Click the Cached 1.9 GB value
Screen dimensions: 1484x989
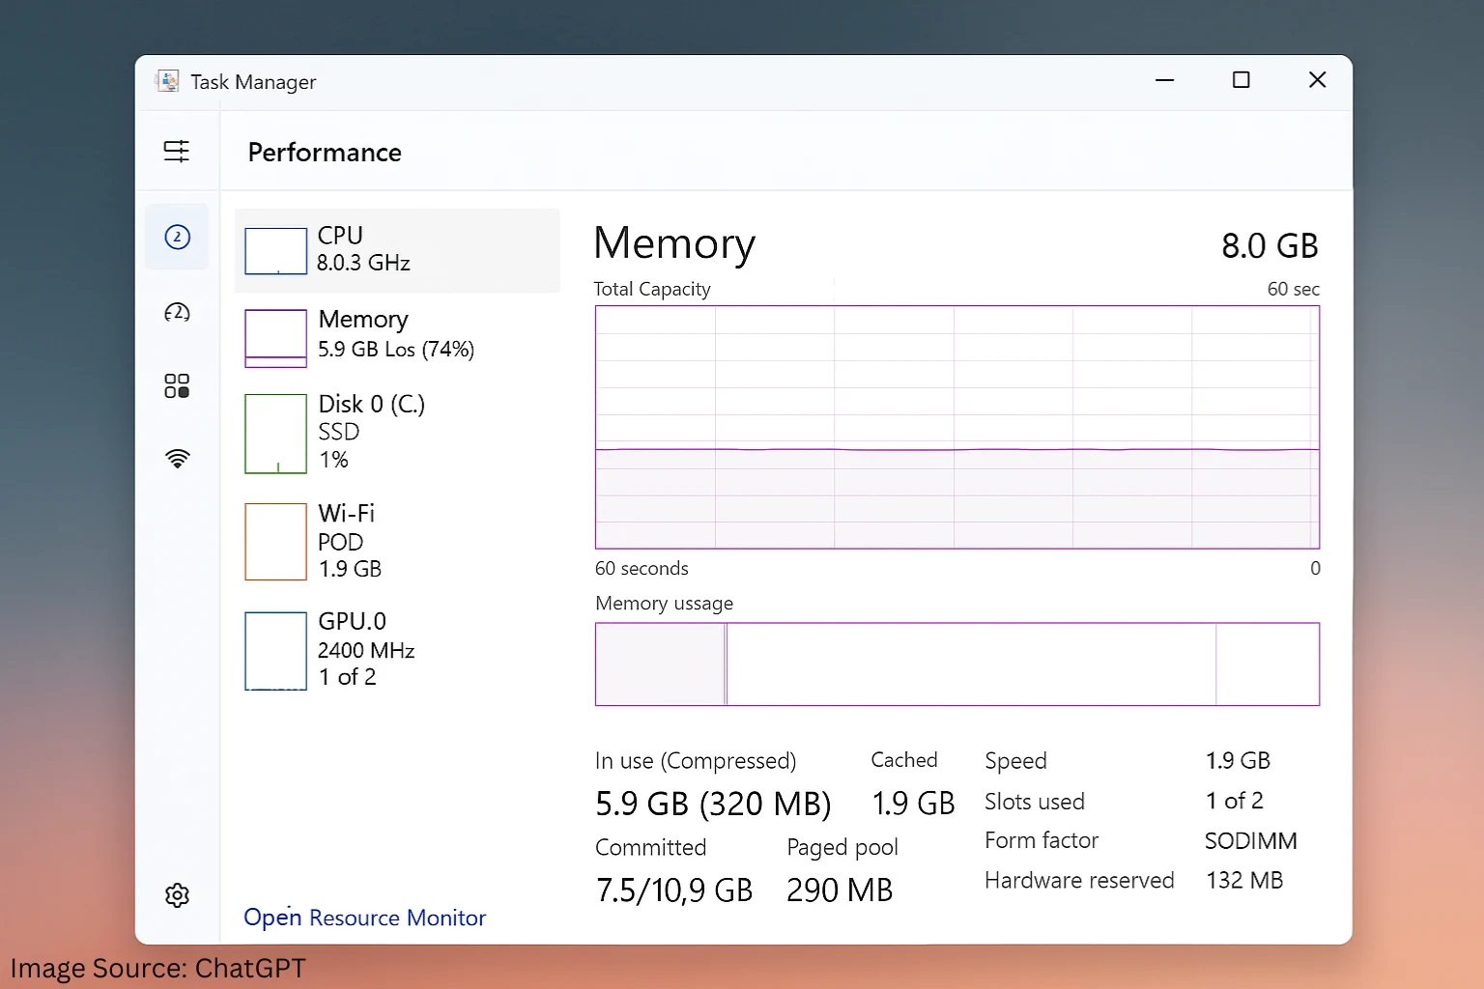[x=913, y=804]
